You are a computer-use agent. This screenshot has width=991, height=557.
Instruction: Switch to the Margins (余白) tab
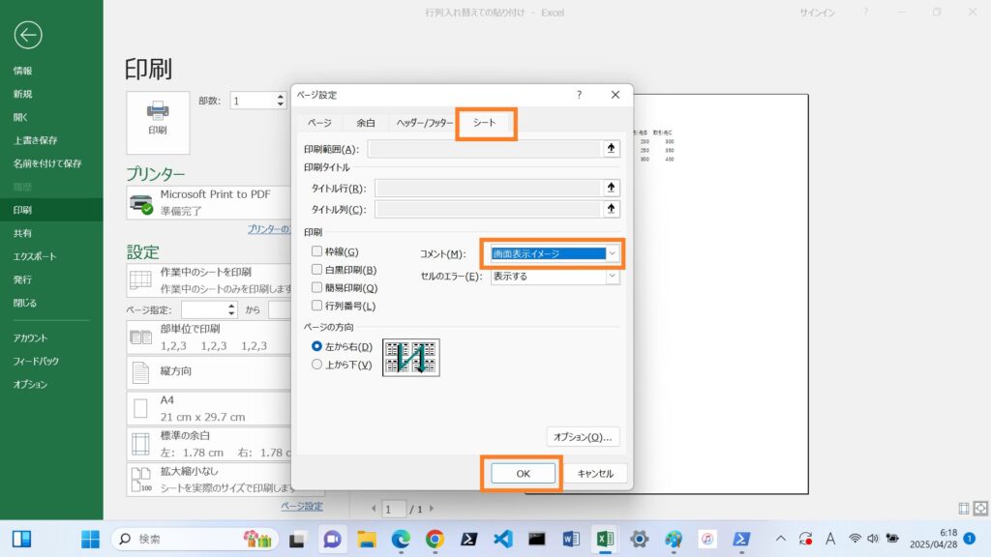[365, 123]
